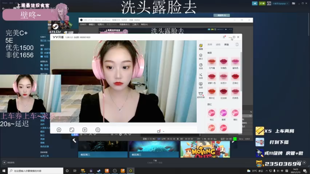The width and height of the screenshot is (310, 174).
Task: Select the clock-shaped third icon in the YY sidebar
Action: [x=201, y=66]
